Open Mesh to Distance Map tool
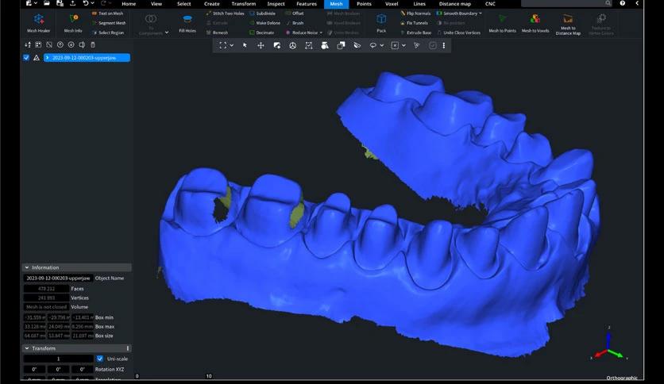This screenshot has width=664, height=384. pyautogui.click(x=568, y=24)
